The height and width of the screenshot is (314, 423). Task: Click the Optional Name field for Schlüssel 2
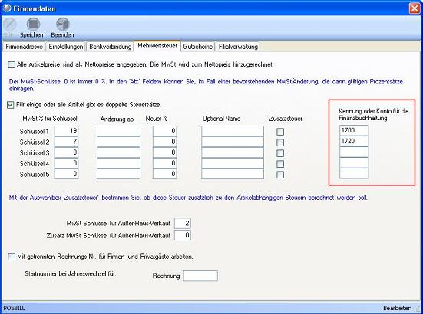tap(233, 142)
